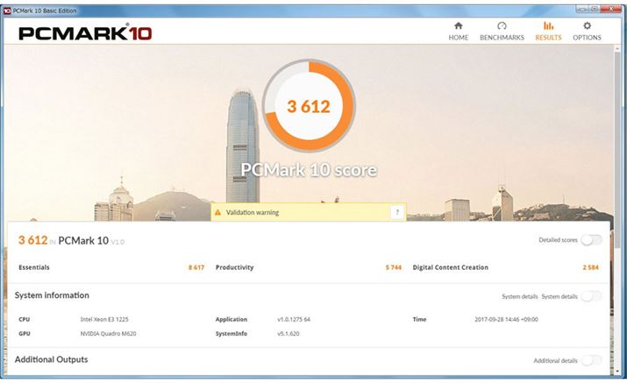This screenshot has width=627, height=383.
Task: Turn on the System details toggle
Action: [x=591, y=296]
